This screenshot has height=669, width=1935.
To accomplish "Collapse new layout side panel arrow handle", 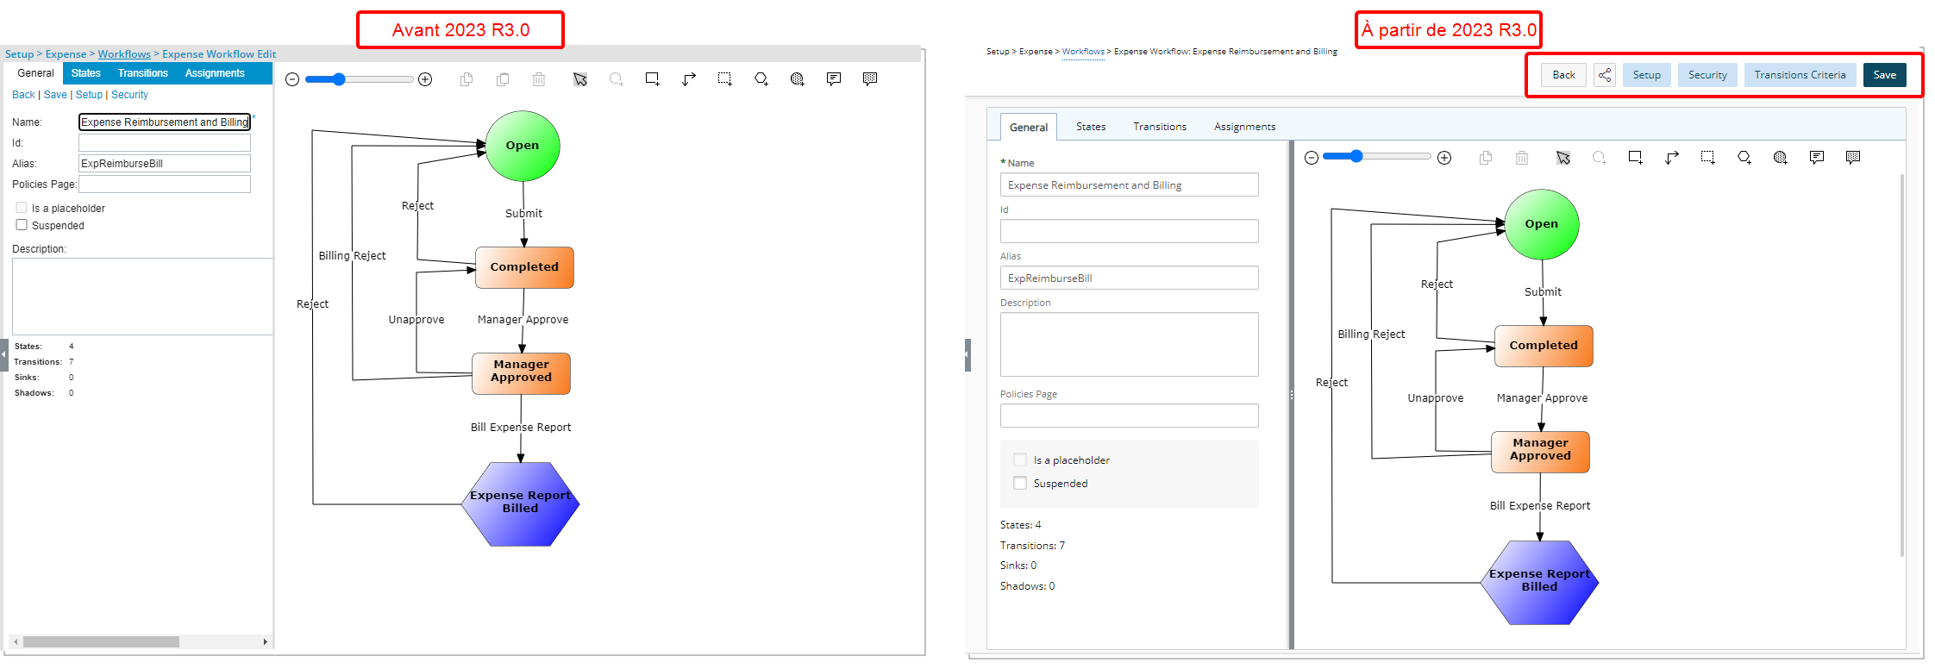I will pos(967,354).
